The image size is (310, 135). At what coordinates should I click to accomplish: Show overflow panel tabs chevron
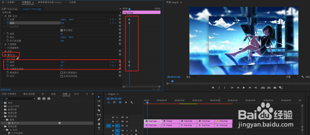pos(92,94)
